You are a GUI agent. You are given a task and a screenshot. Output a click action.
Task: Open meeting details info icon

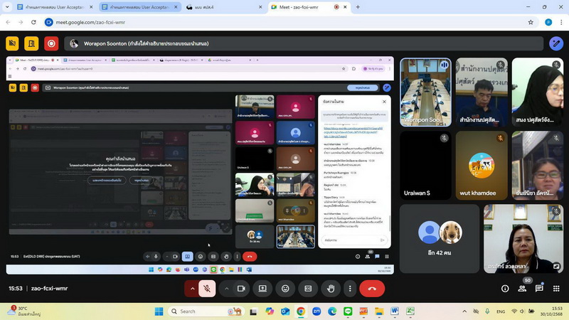coord(505,289)
